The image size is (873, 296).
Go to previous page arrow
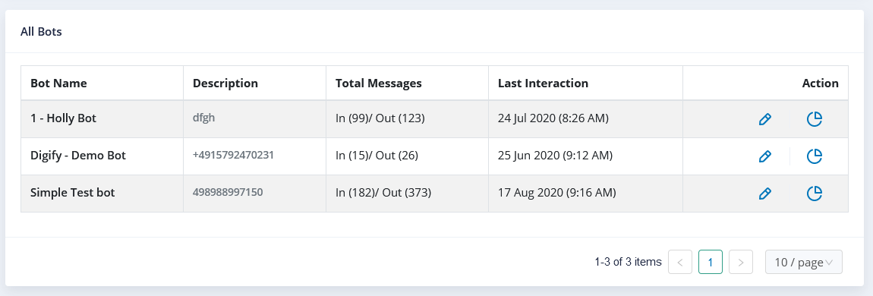[x=680, y=262]
